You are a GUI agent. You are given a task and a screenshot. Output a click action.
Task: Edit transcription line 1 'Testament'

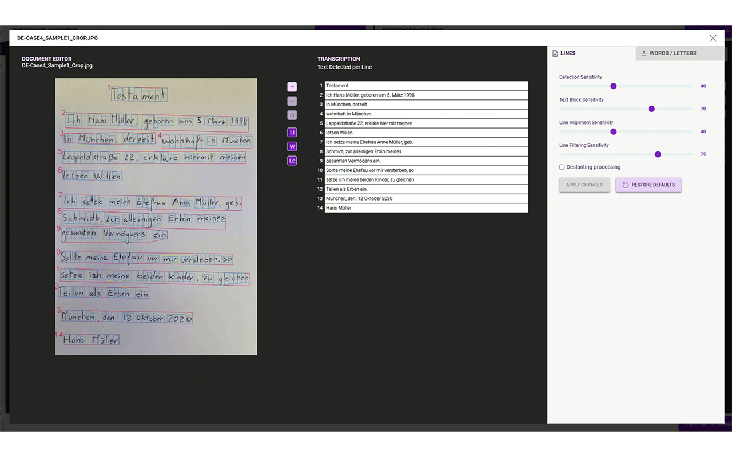[426, 86]
